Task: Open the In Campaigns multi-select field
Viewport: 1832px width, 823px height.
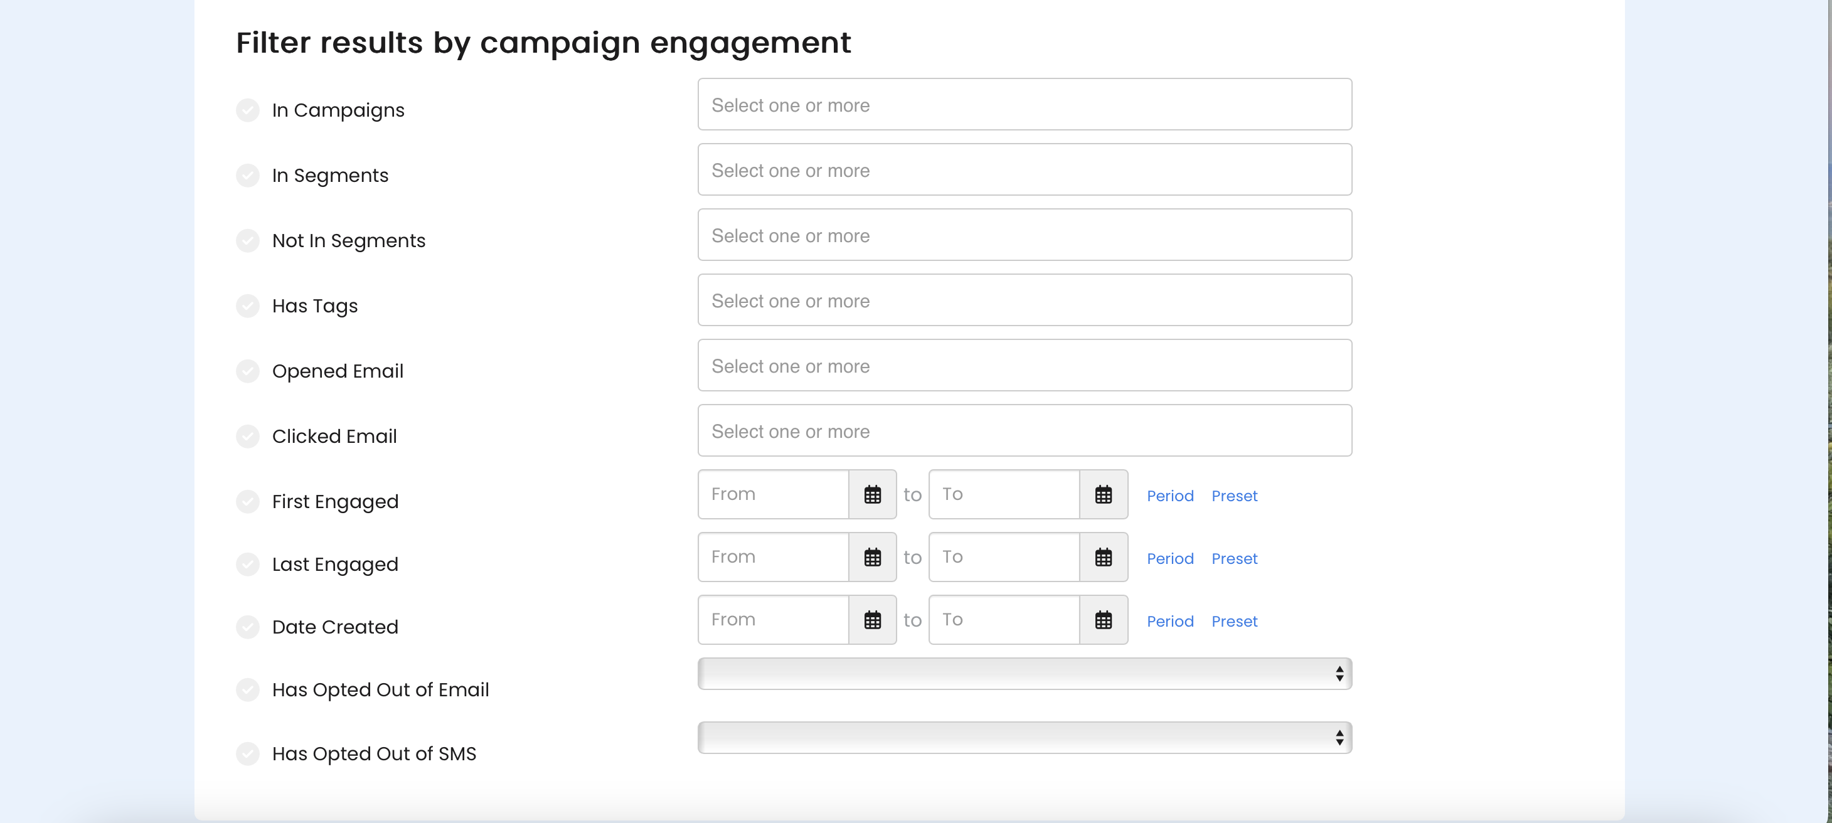Action: point(1025,105)
